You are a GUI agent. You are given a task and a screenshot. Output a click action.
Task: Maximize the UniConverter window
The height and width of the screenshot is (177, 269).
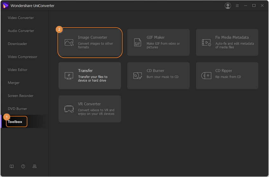tap(254, 6)
